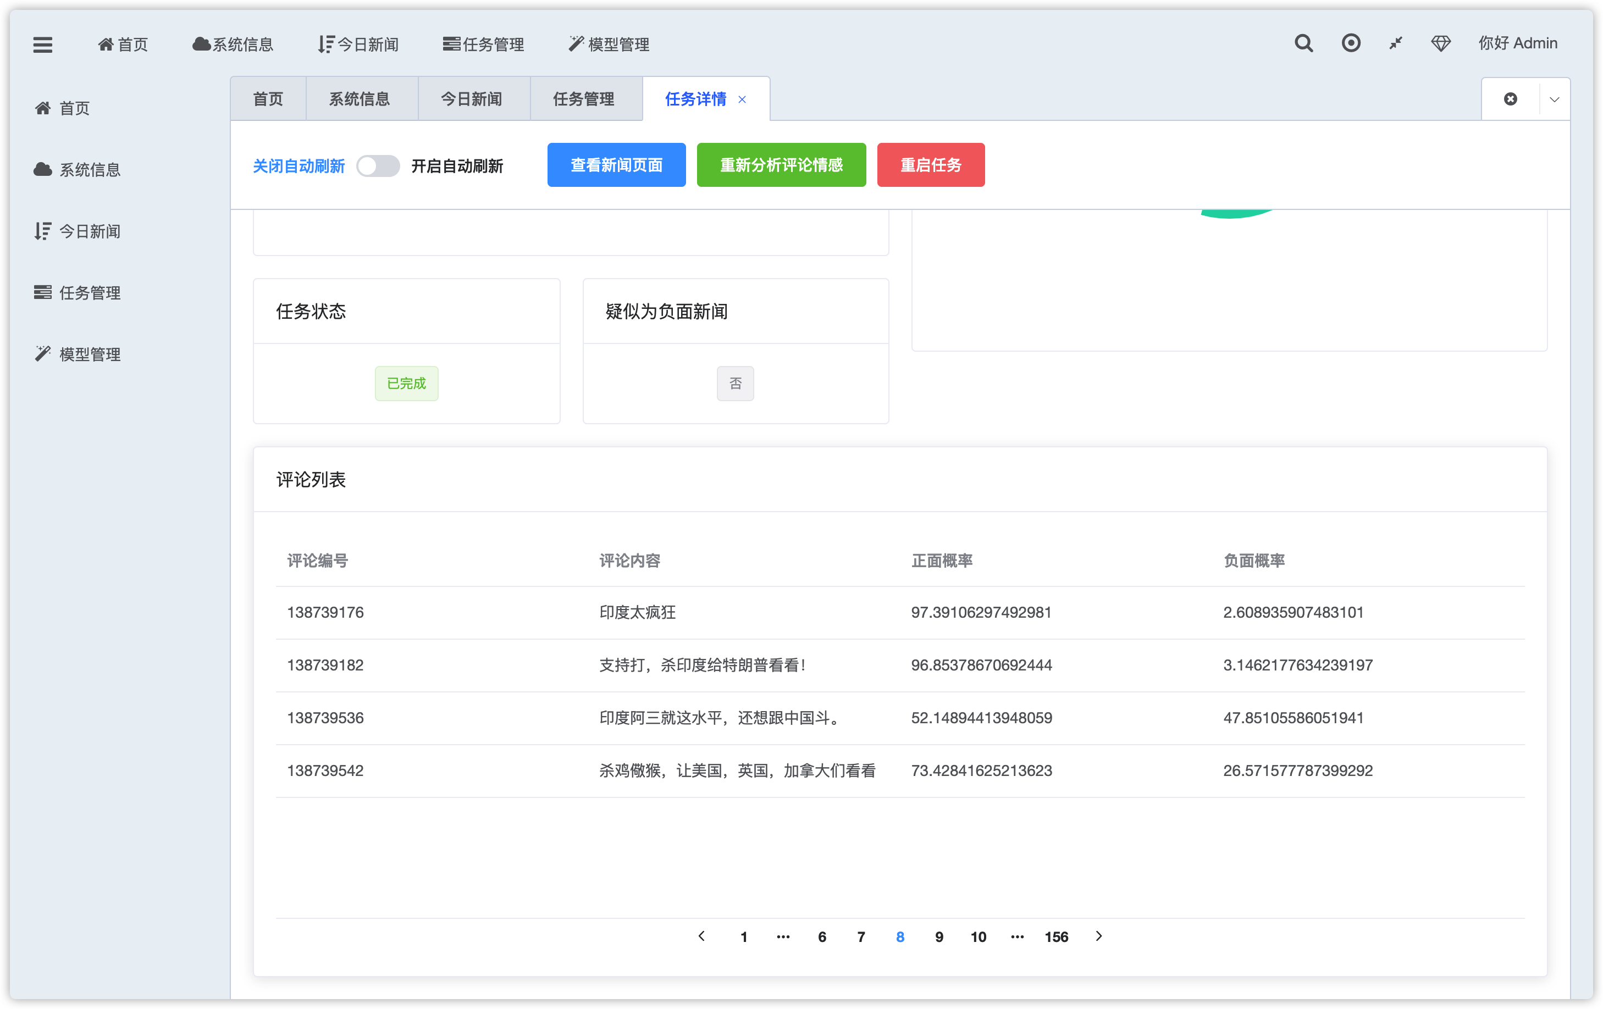Click the target circle icon in header
Screen dimensions: 1603x1009
coord(1350,43)
